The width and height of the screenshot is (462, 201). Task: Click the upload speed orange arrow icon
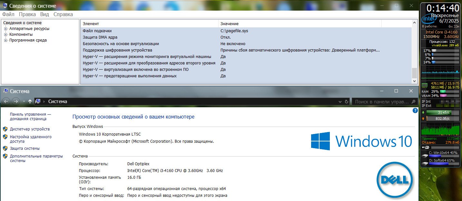(x=423, y=119)
